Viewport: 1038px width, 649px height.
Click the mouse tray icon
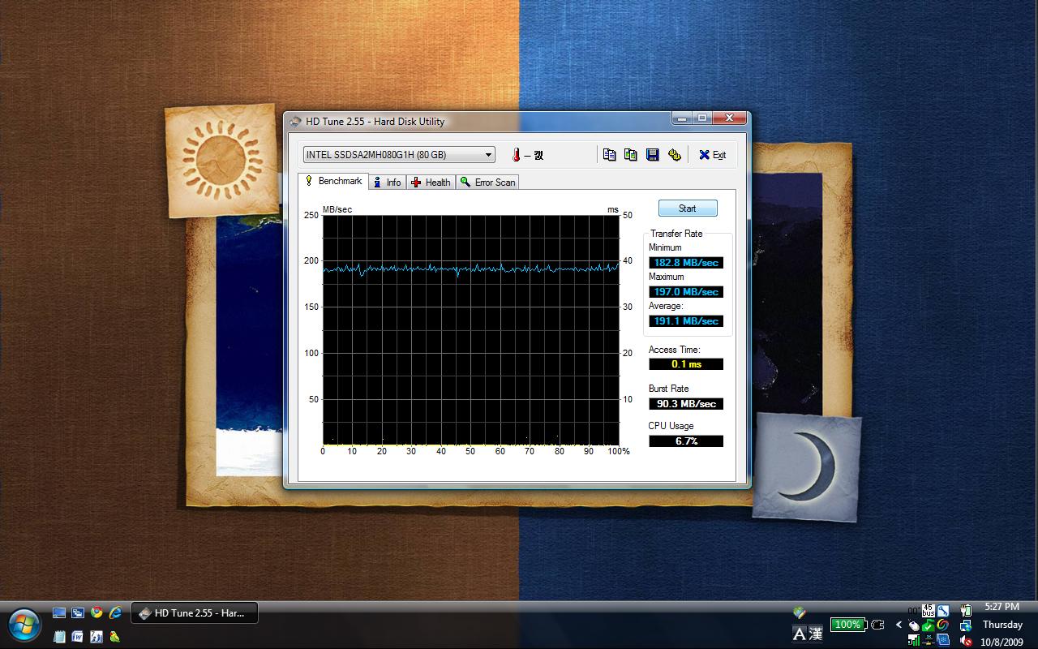tap(914, 625)
